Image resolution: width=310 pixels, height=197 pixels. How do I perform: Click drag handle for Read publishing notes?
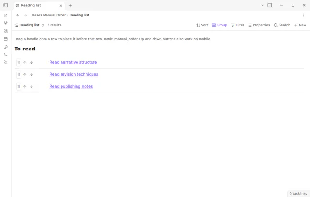19,87
